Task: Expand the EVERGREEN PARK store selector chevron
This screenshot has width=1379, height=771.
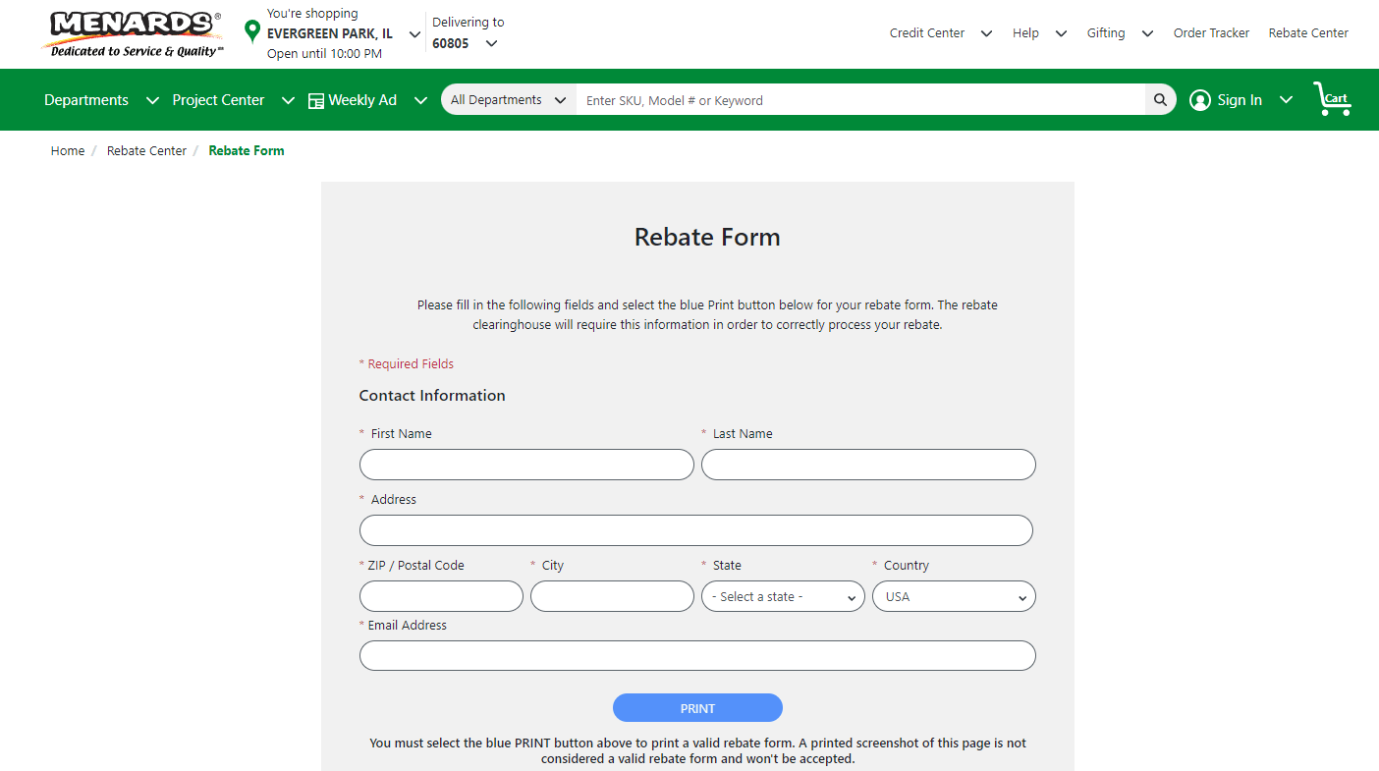Action: (x=414, y=32)
